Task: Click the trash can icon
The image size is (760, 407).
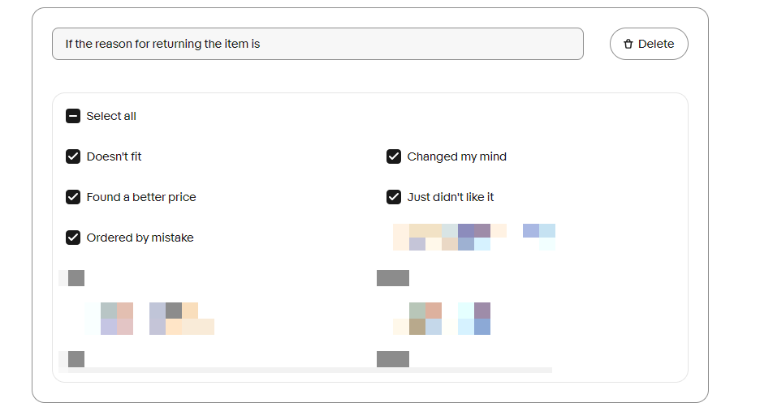Action: (x=628, y=44)
